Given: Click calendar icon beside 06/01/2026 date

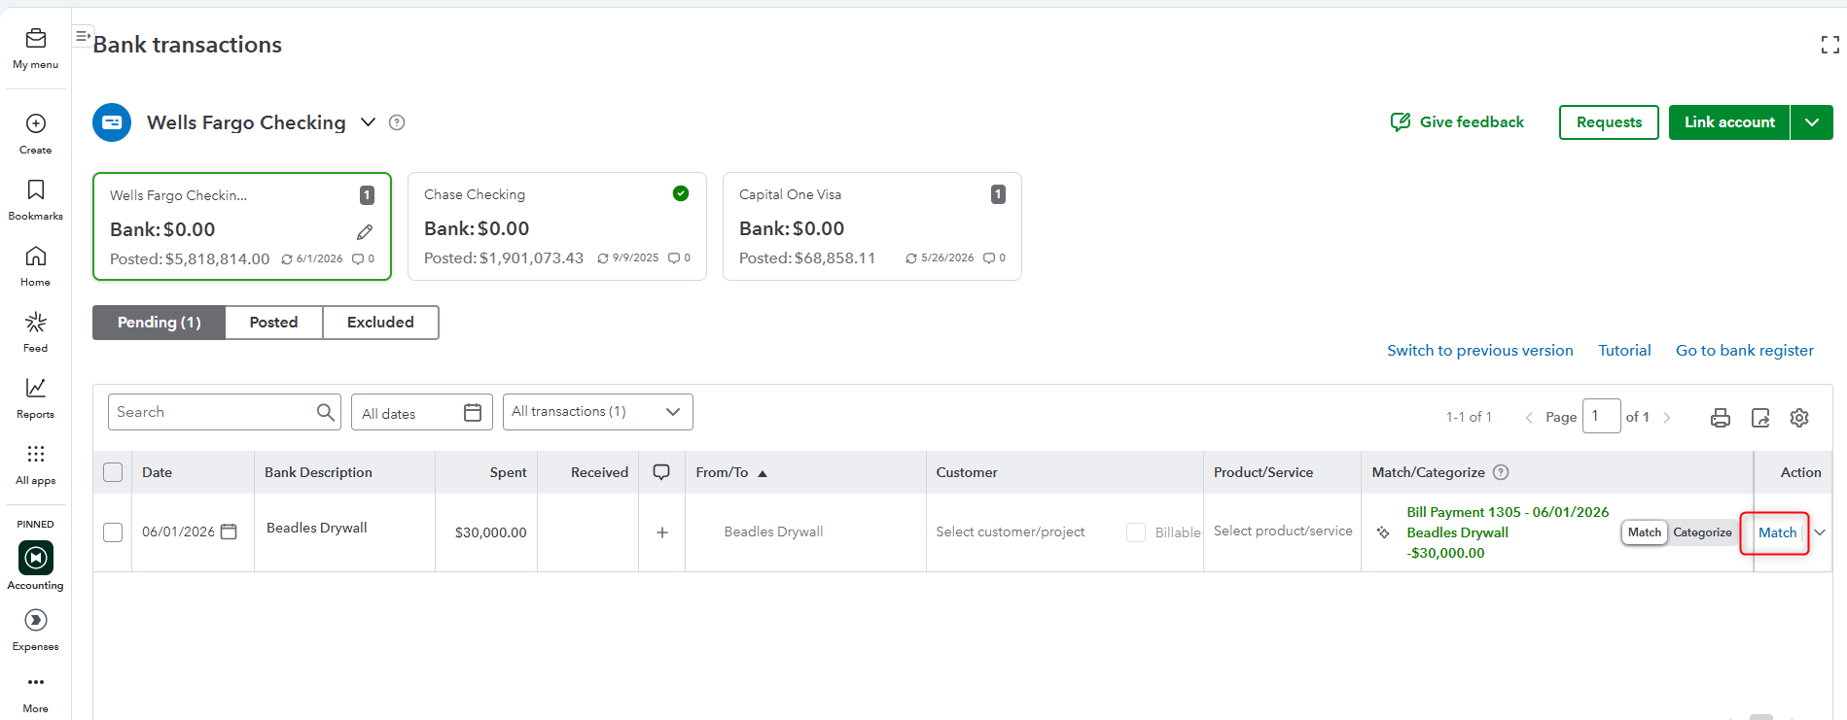Looking at the screenshot, I should tap(229, 531).
